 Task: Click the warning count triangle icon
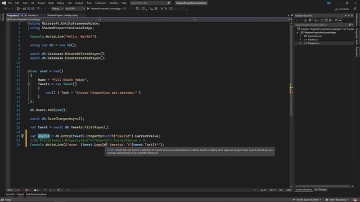(x=35, y=190)
